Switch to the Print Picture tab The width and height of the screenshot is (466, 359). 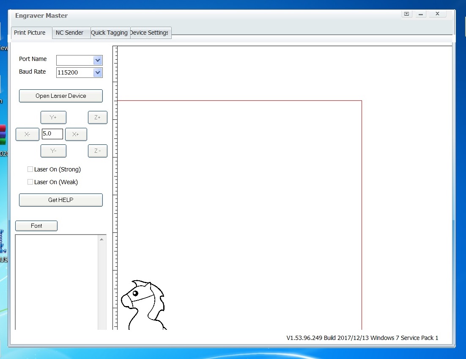pos(31,33)
